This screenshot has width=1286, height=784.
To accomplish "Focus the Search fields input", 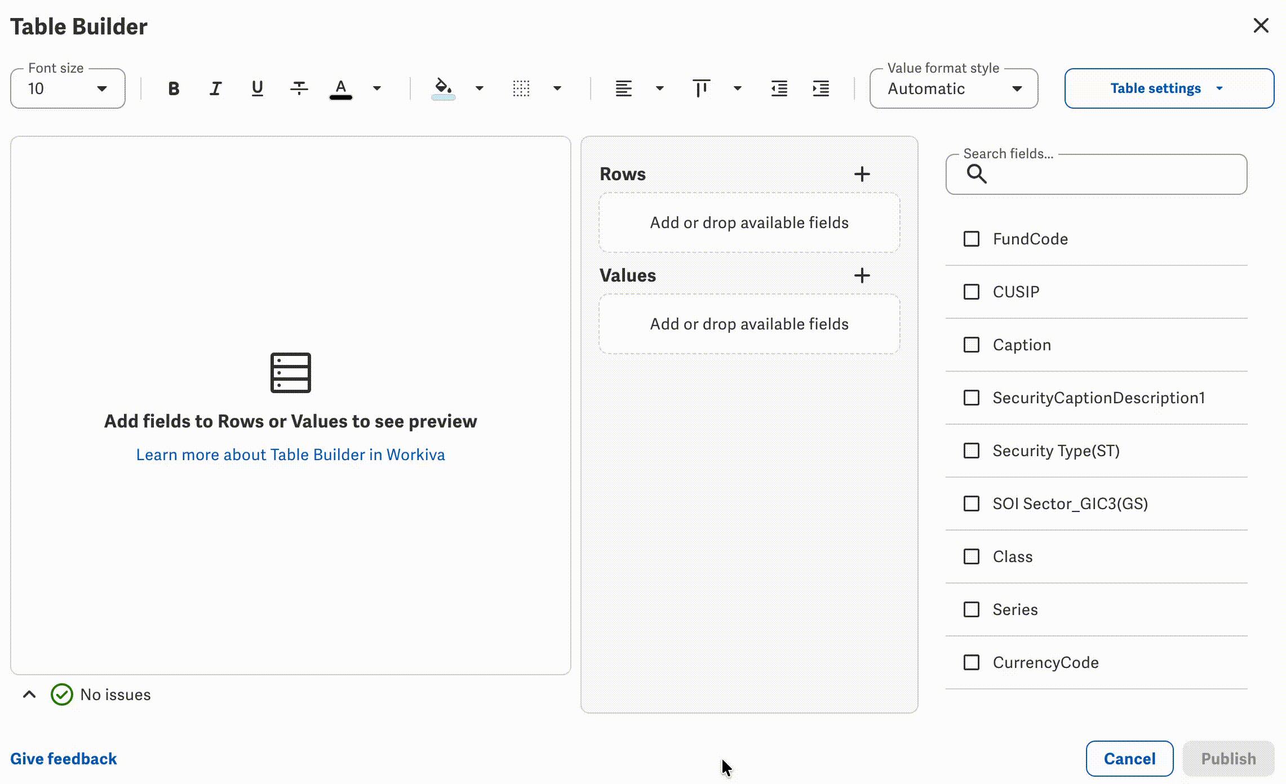I will 1096,174.
